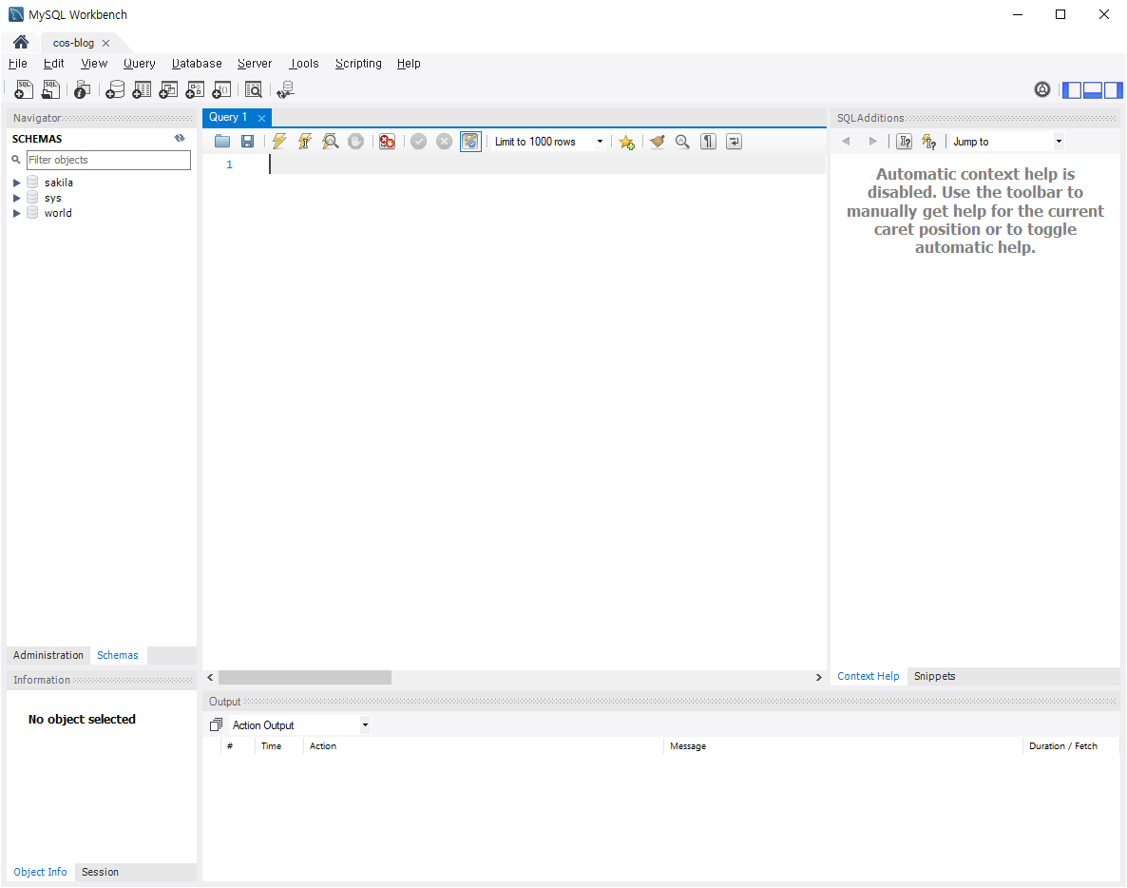The image size is (1127, 888).
Task: Execute the SQL script lightning icon
Action: pyautogui.click(x=278, y=142)
